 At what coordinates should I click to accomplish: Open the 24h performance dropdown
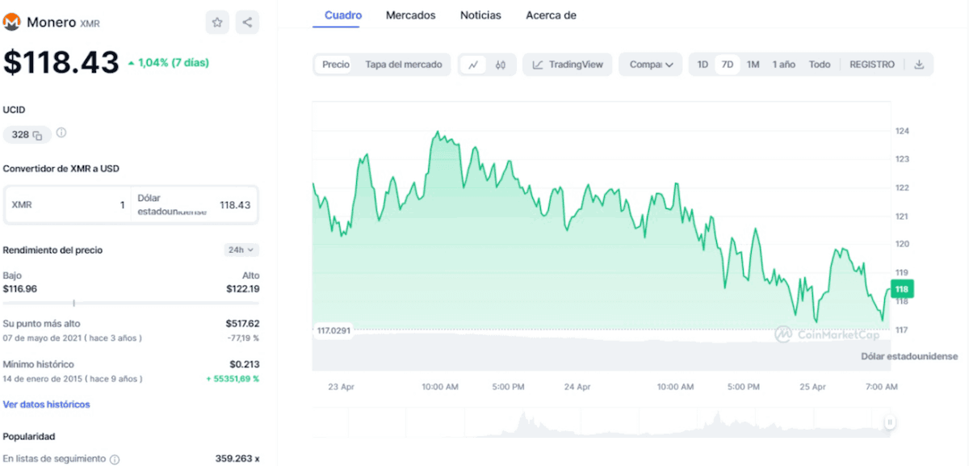[x=241, y=250]
